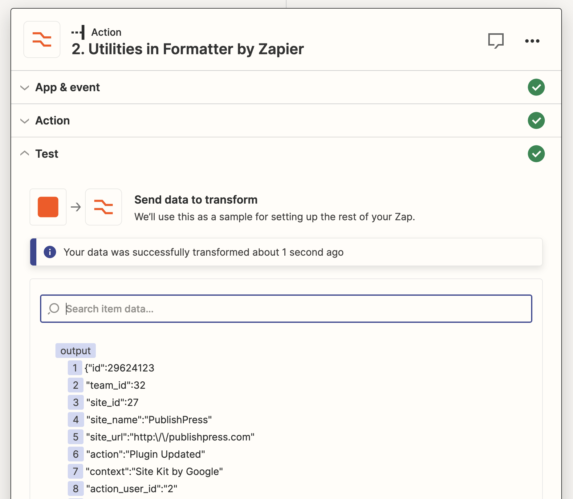Click the output label tag
Viewport: 573px width, 499px height.
pos(75,350)
